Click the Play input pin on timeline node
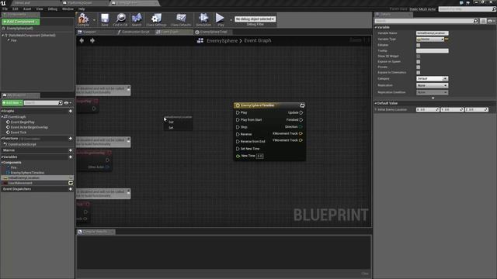Image resolution: width=497 pixels, height=279 pixels. pos(238,112)
